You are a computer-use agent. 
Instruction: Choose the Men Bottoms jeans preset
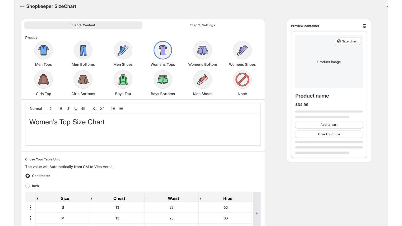83,50
